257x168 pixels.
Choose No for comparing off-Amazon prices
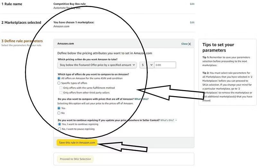[x=59, y=113]
